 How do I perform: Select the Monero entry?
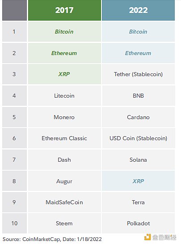tap(64, 117)
